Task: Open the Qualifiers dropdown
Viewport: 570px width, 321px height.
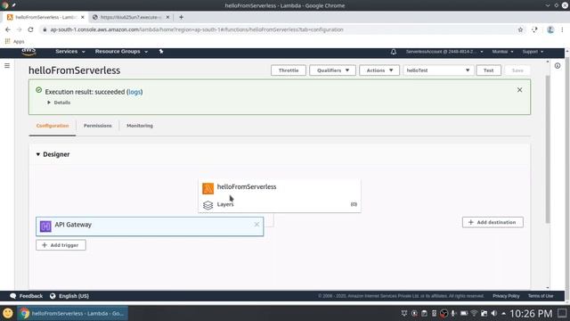Action: click(x=332, y=70)
